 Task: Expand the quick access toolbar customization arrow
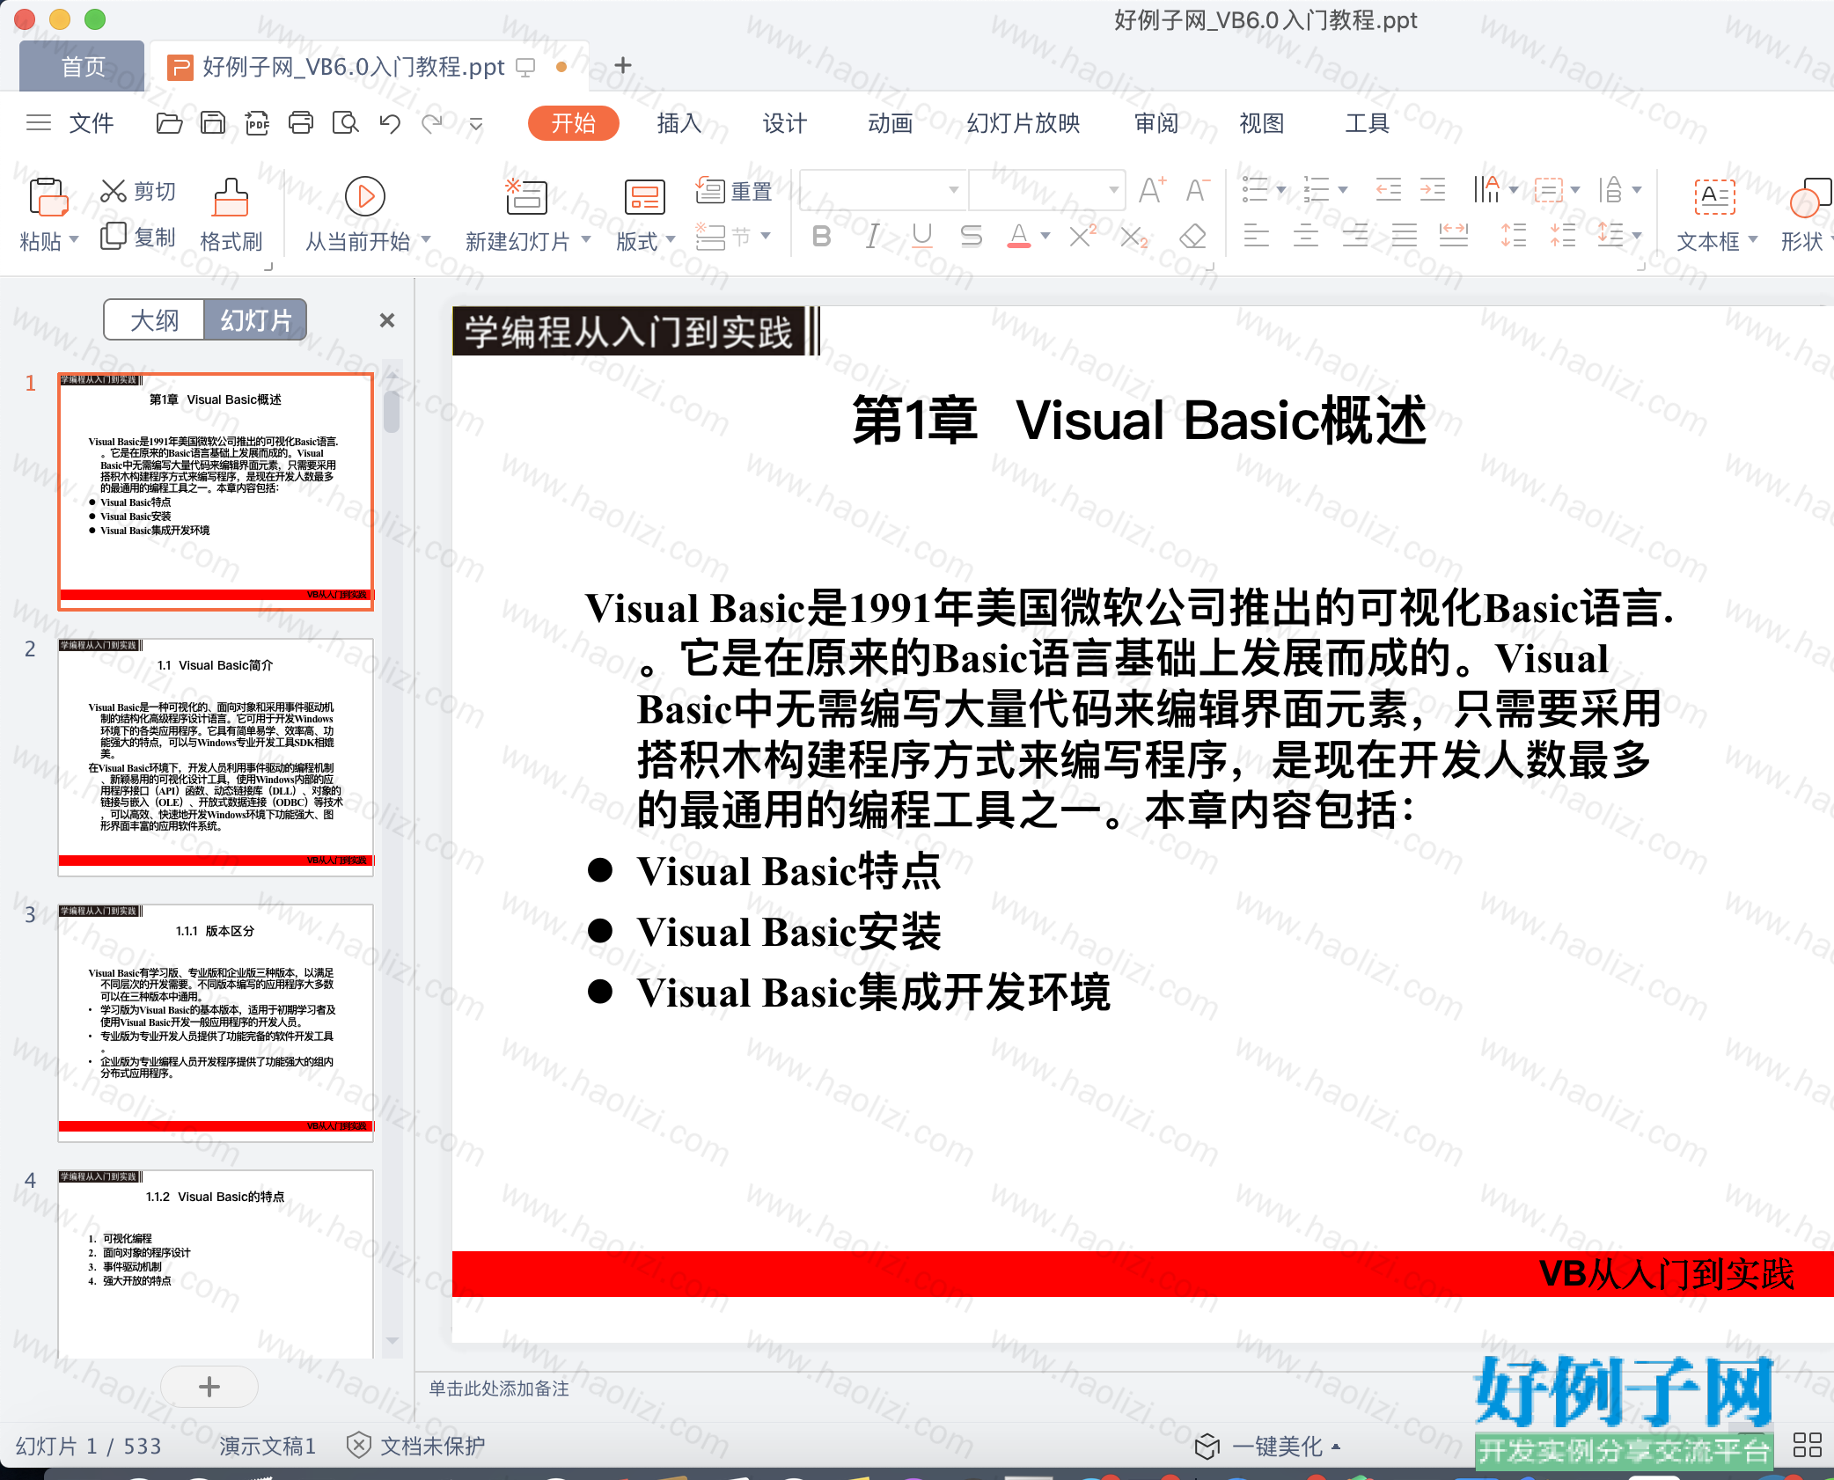(476, 124)
